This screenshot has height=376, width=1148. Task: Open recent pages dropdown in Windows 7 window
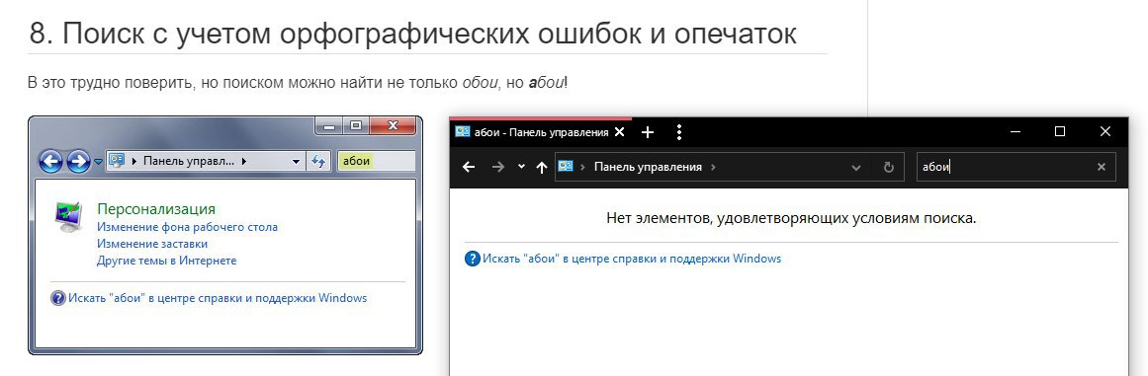click(98, 162)
